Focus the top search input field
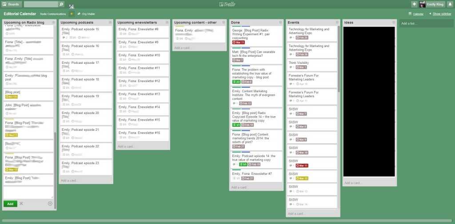 point(41,4)
